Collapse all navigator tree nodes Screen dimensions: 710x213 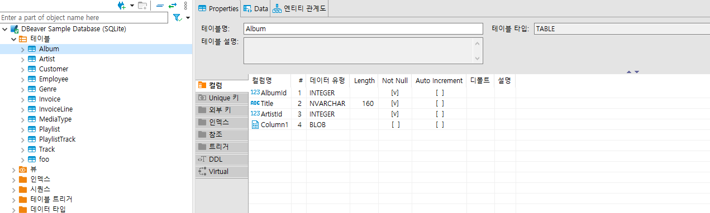(160, 6)
